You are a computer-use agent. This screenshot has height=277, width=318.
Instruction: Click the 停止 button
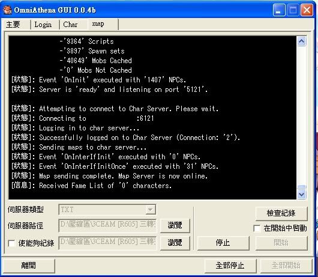223,243
